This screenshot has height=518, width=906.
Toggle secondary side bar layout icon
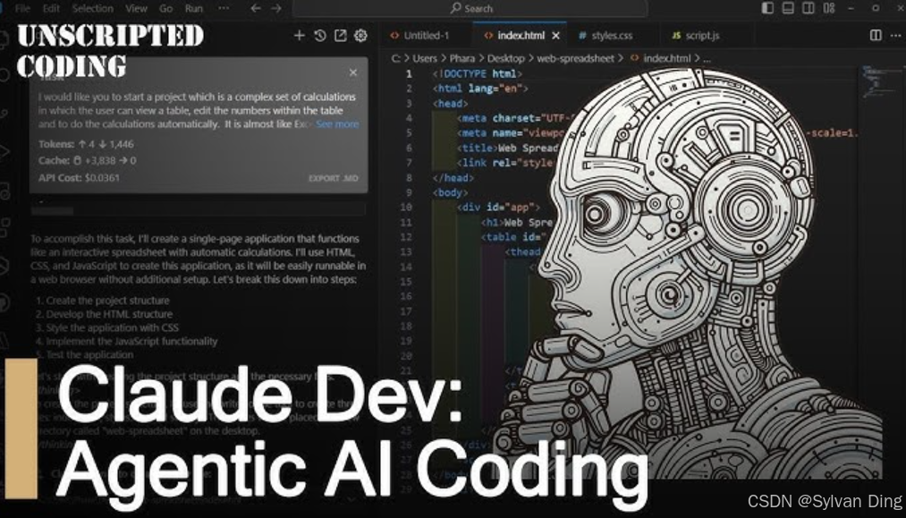coord(809,7)
